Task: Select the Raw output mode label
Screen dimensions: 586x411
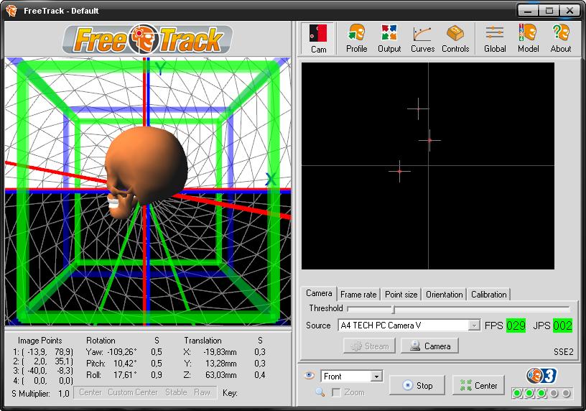Action: [x=203, y=392]
